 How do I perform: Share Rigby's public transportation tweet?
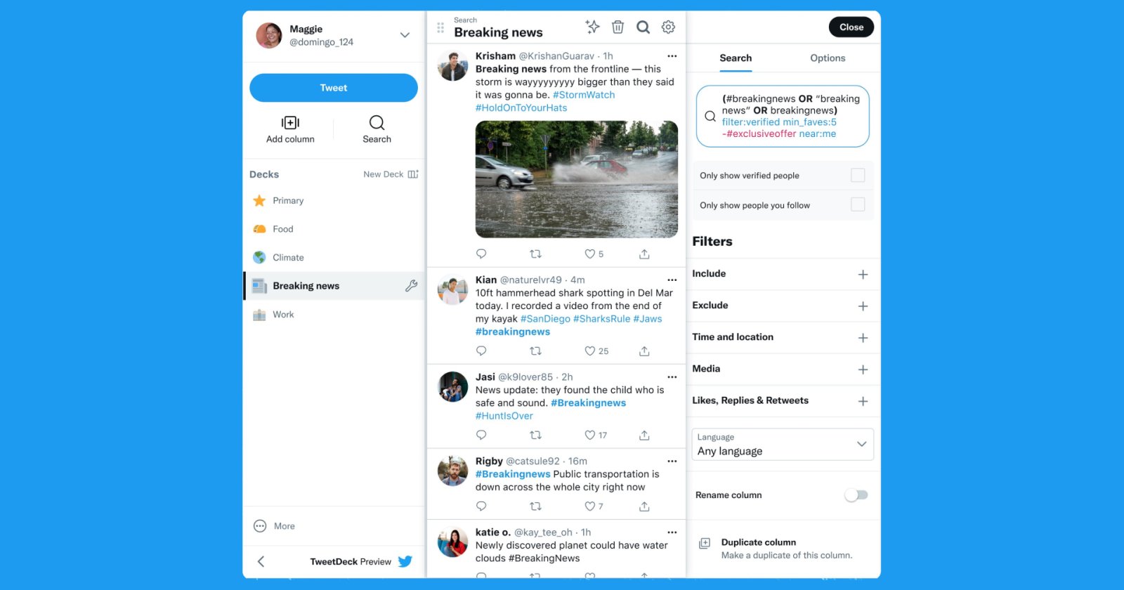point(644,506)
